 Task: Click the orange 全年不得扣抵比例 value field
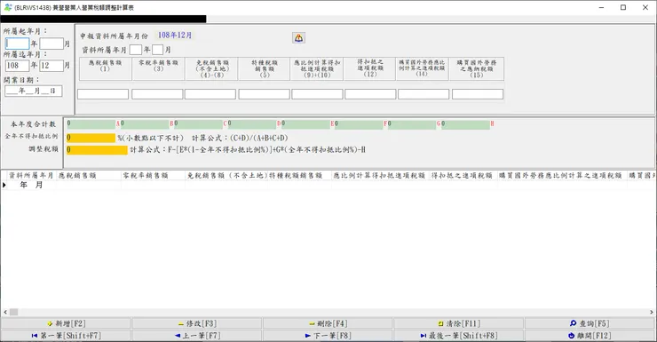(x=91, y=138)
